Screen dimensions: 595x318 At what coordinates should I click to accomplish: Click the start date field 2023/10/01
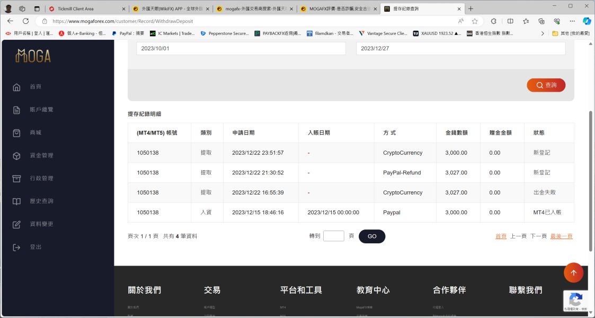[241, 48]
